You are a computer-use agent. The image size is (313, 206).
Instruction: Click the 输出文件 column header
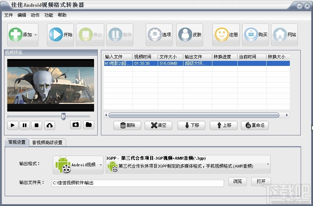(198, 57)
